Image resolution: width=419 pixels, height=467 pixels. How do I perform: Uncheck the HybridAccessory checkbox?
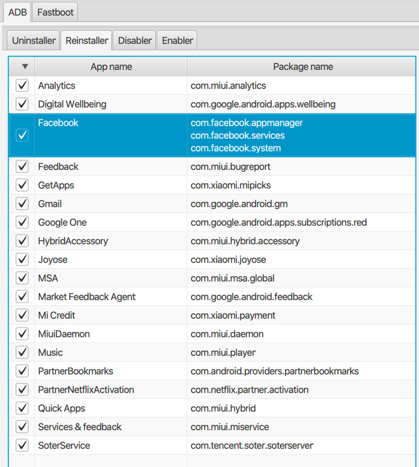pyautogui.click(x=22, y=241)
